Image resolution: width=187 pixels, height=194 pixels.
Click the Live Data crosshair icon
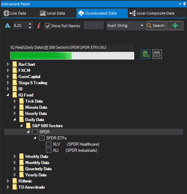[6, 13]
